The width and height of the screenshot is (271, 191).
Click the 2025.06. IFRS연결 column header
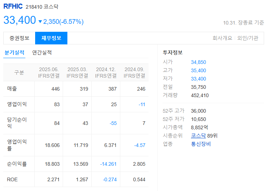49,73
